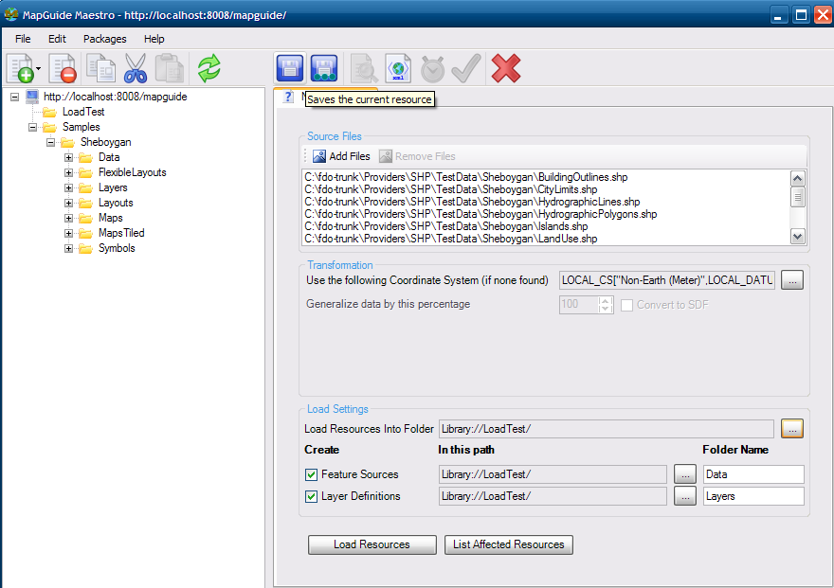
Task: Click the profile stopwatch toolbar icon
Action: pos(432,69)
